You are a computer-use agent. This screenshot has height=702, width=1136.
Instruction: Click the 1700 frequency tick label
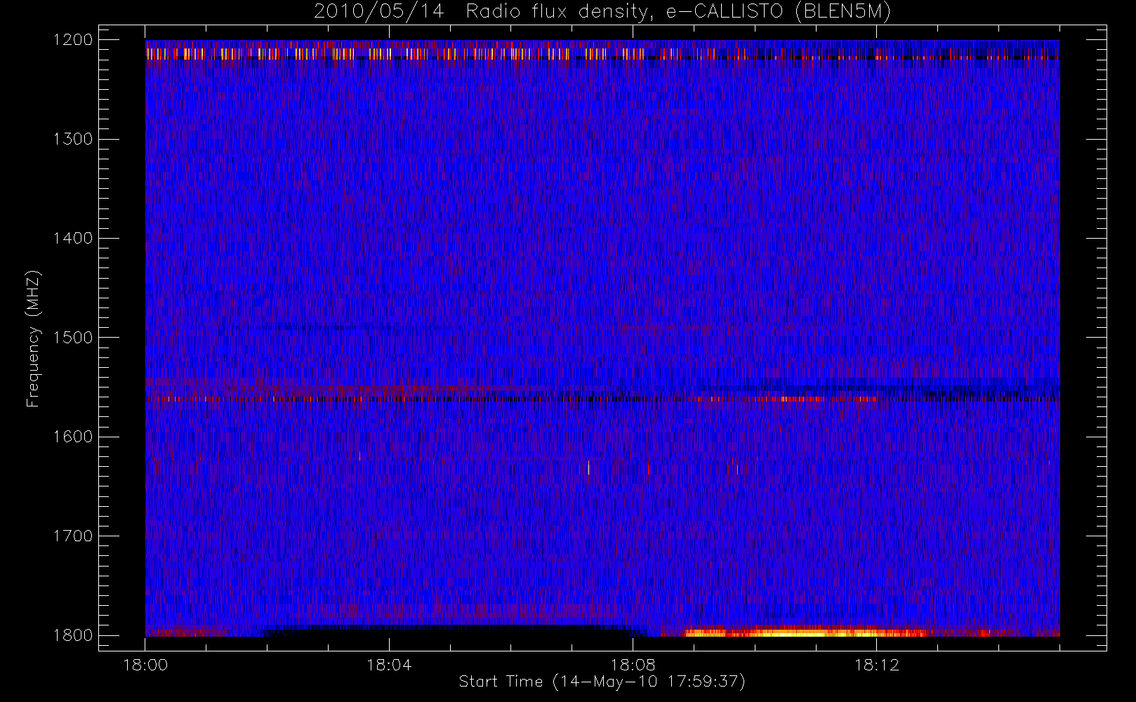[73, 536]
